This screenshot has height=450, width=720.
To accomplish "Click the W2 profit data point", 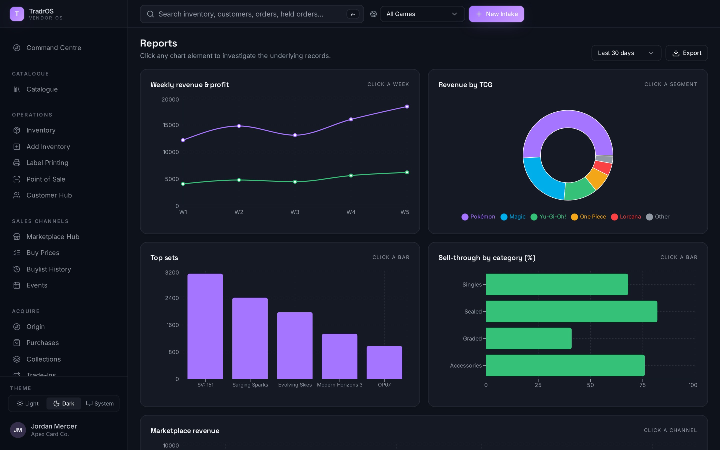I will [x=239, y=180].
